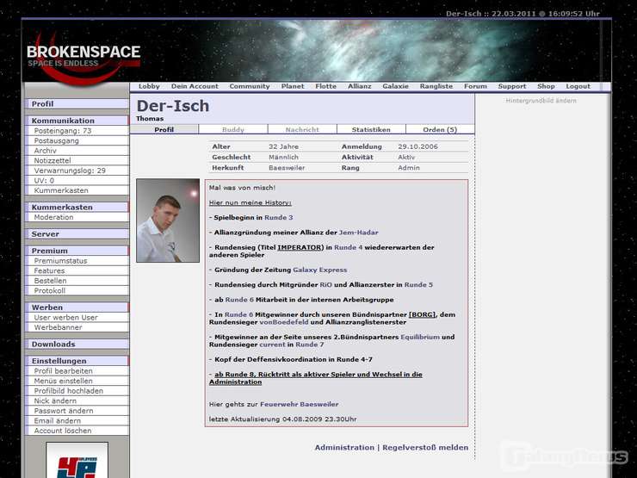
Task: Open the Lobby menu
Action: click(x=149, y=86)
